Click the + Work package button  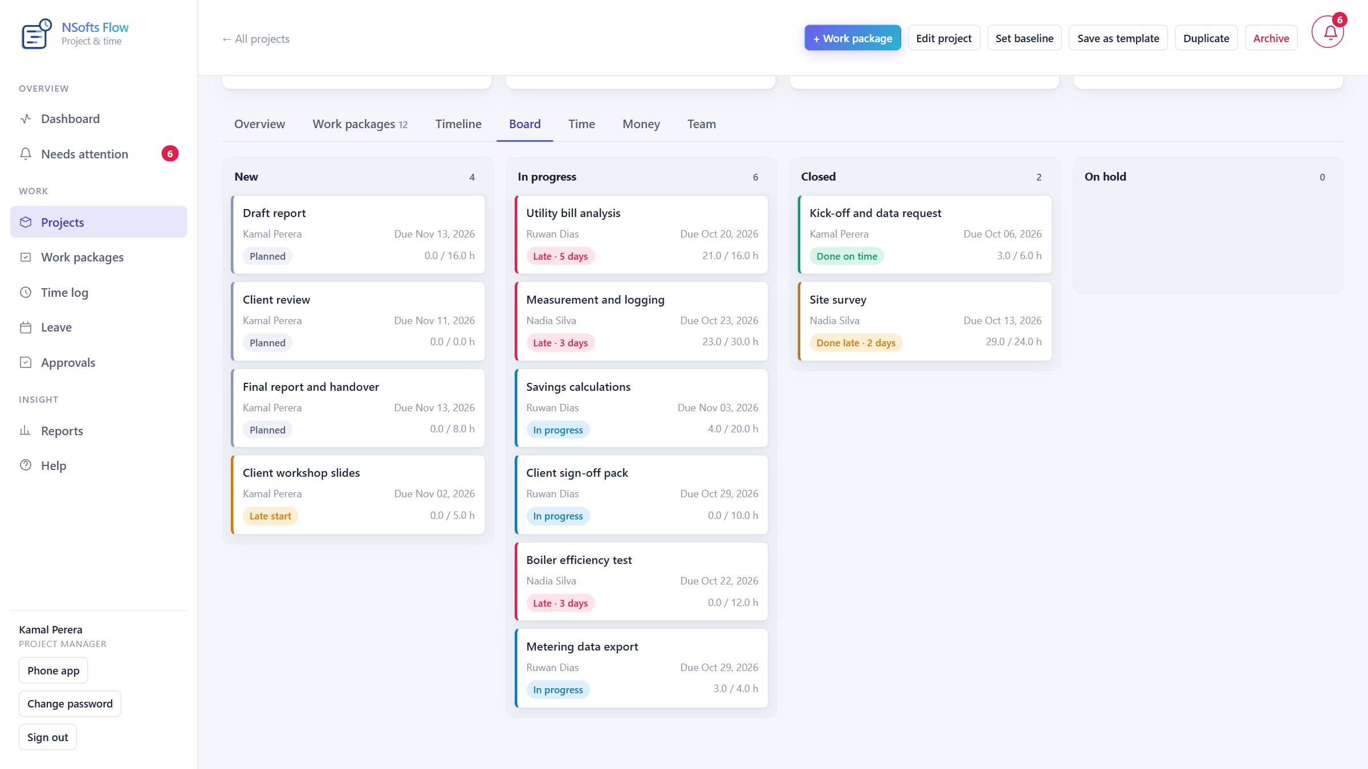[853, 38]
